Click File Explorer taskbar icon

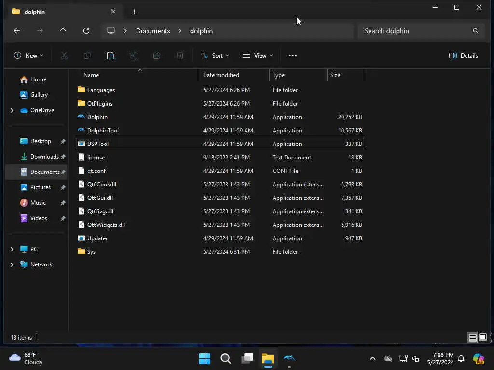click(x=268, y=358)
